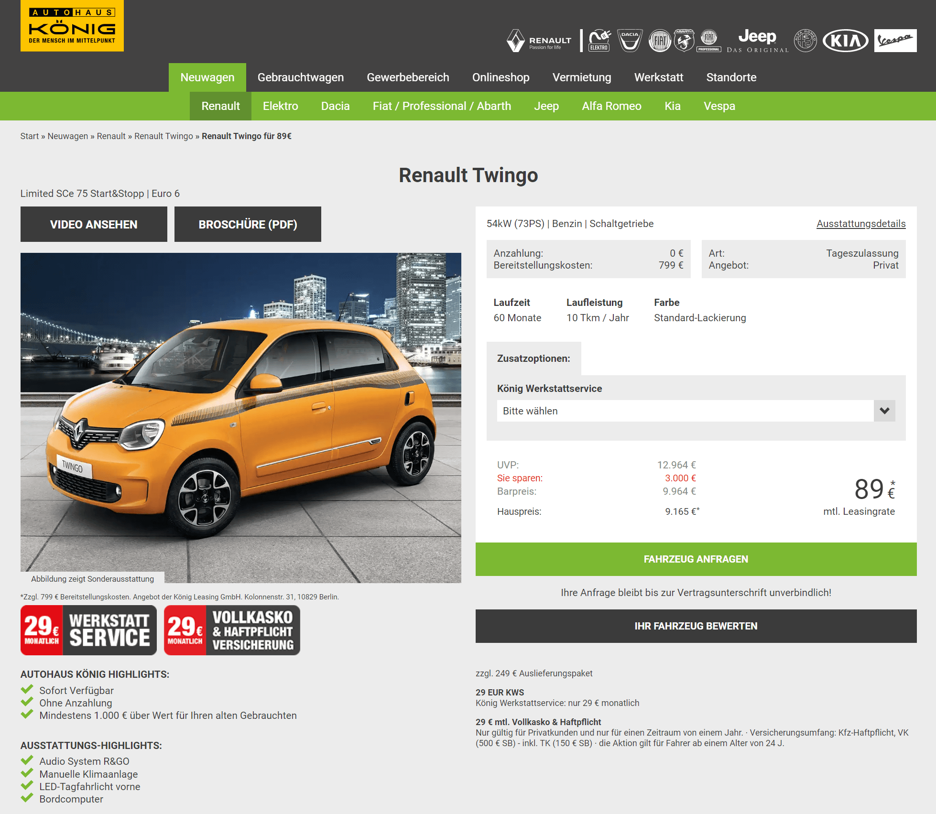Select the Jeep Das Original logo
This screenshot has width=936, height=814.
point(758,41)
